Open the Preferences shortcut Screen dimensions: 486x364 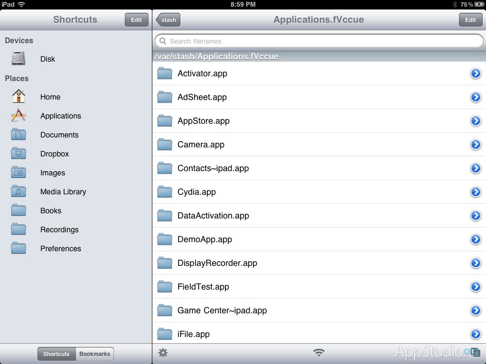pyautogui.click(x=60, y=248)
